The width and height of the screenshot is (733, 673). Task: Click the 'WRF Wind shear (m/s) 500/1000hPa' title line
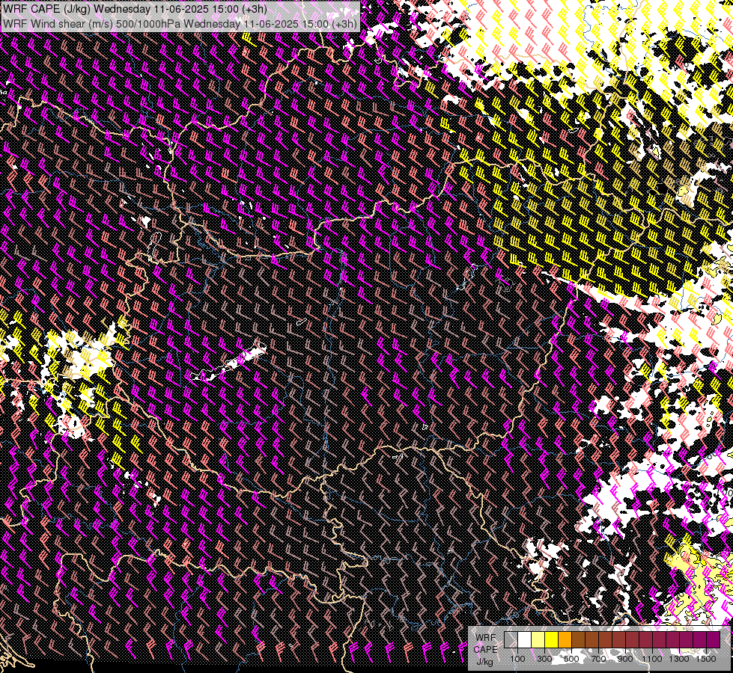(180, 23)
